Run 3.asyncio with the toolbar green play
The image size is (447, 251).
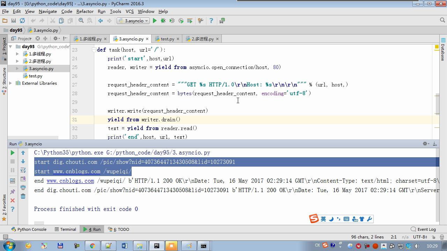tap(155, 21)
